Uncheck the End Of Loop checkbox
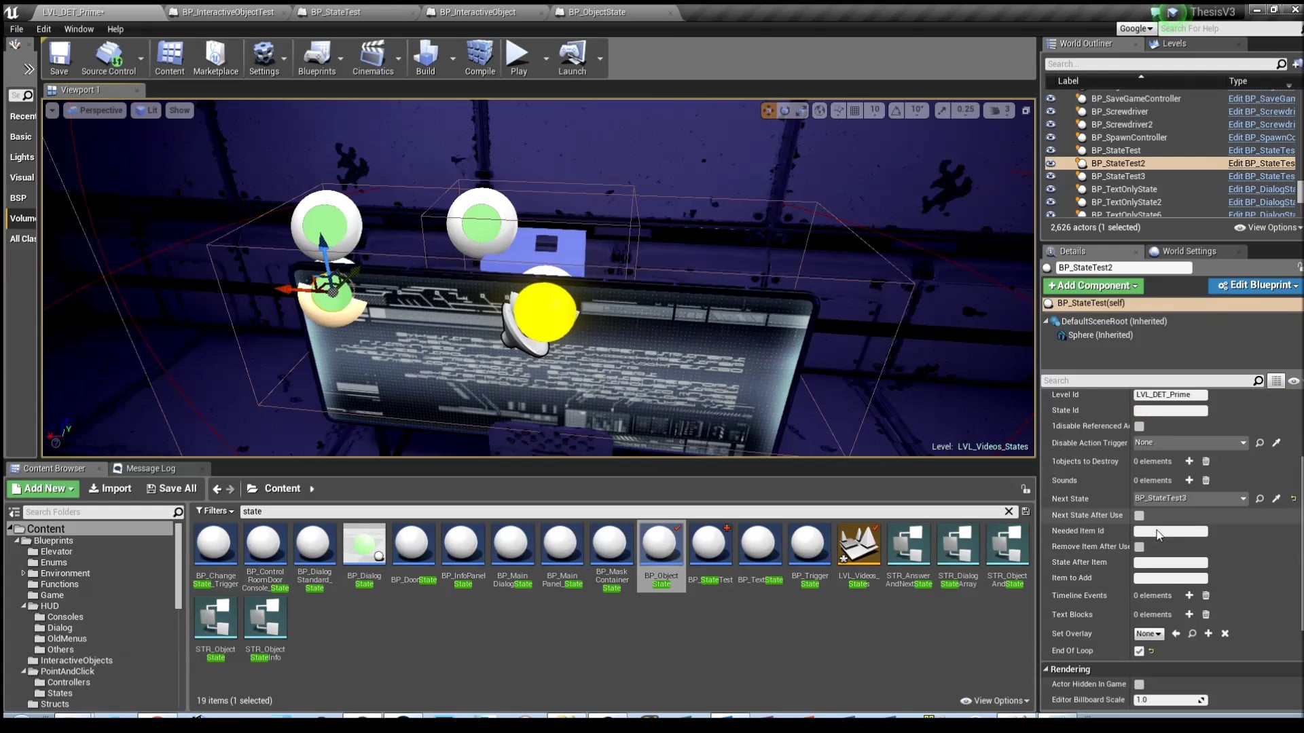Image resolution: width=1304 pixels, height=733 pixels. pos(1139,651)
